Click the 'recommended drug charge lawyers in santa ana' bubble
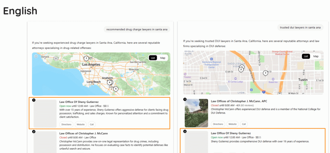This screenshot has width=330, height=153. click(137, 29)
